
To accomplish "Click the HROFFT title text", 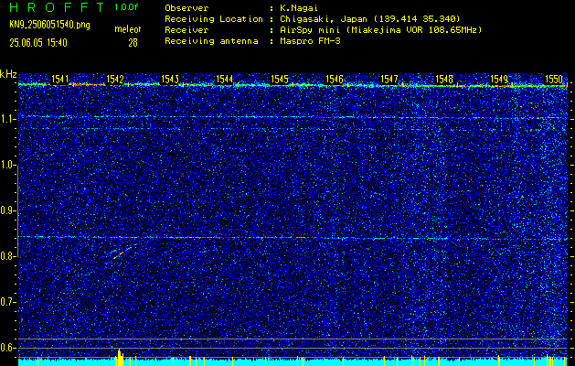I will pyautogui.click(x=58, y=7).
